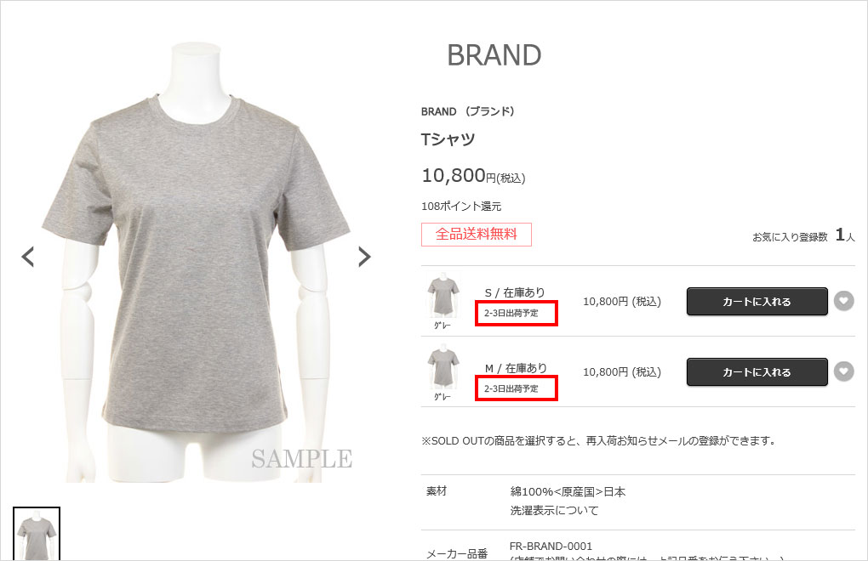
Task: Favorite the M size with heart icon
Action: pos(843,371)
